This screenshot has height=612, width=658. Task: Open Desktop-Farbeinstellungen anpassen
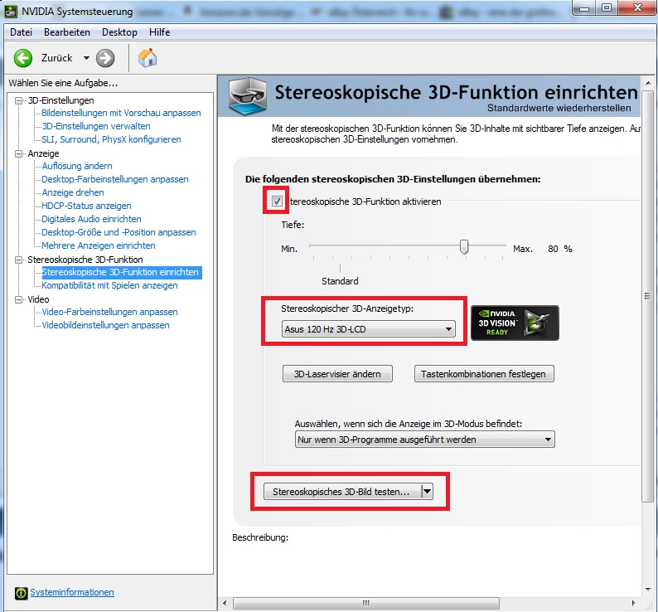[x=115, y=179]
